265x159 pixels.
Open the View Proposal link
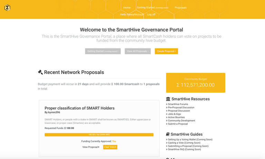point(91,147)
